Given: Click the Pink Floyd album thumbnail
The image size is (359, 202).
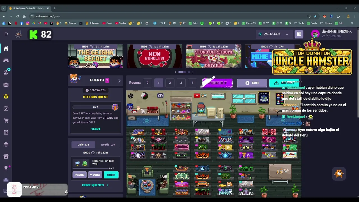Looking at the screenshot, I should 14,190.
